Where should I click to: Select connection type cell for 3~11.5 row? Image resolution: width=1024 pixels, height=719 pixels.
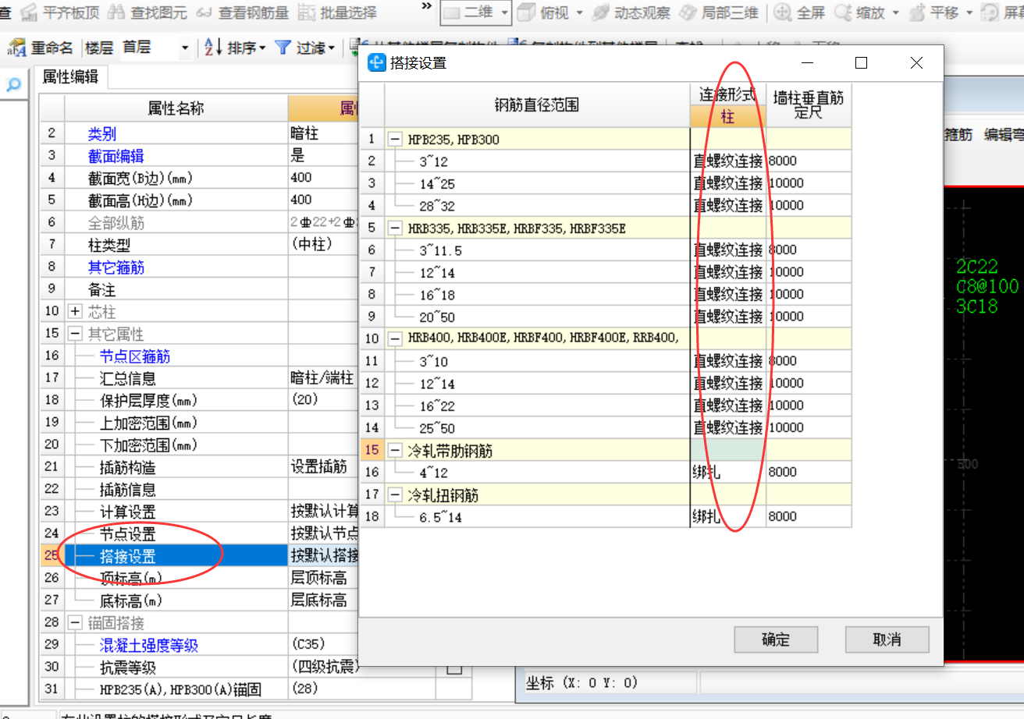point(728,250)
